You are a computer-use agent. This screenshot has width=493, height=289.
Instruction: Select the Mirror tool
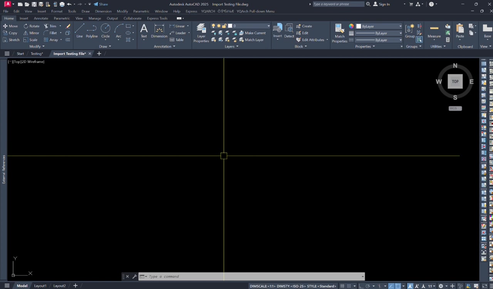(31, 33)
